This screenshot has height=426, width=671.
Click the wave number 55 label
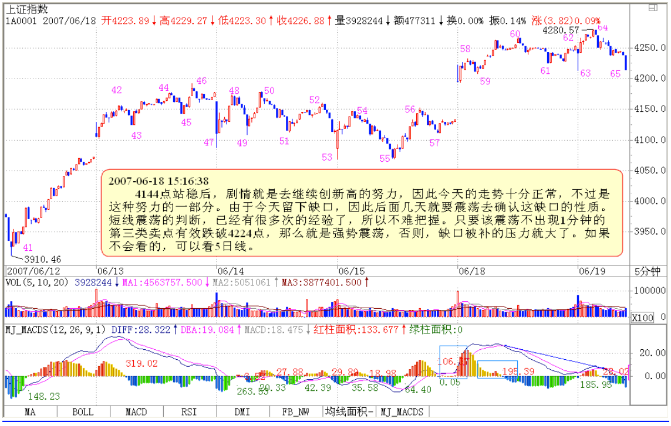click(385, 159)
